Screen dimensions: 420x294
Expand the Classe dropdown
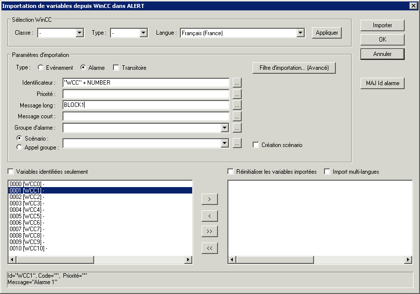tap(79, 33)
